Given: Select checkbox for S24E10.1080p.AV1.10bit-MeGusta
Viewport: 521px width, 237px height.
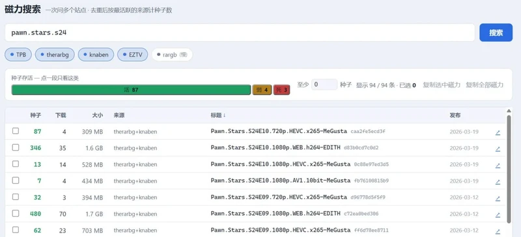Looking at the screenshot, I should (x=16, y=181).
